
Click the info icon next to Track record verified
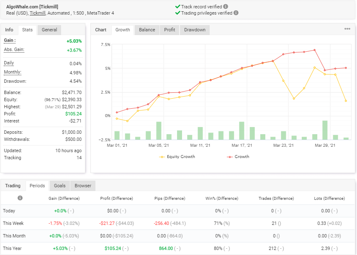click(x=226, y=7)
